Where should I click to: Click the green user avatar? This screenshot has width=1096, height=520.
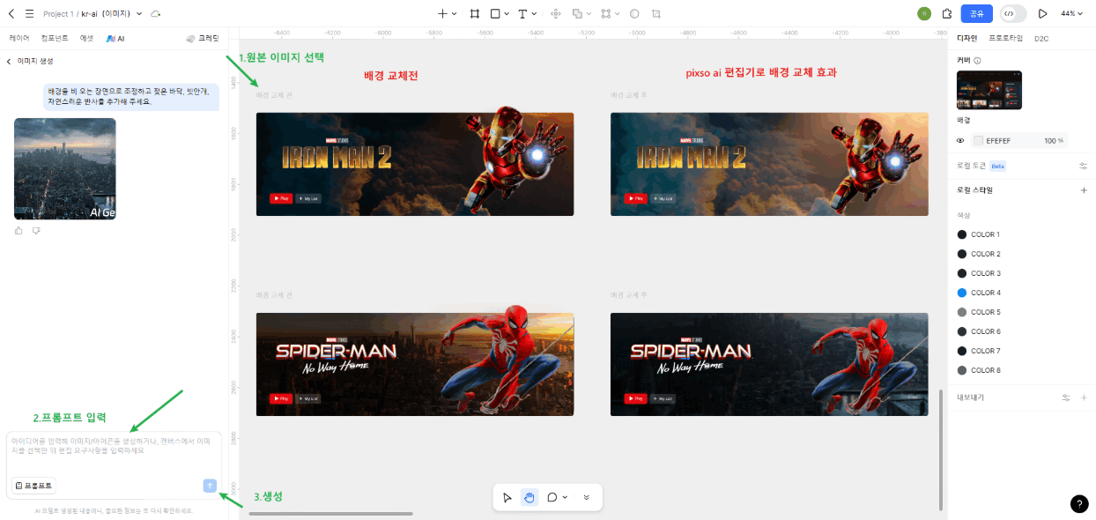[x=923, y=14]
